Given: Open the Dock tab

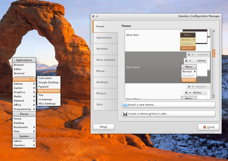Looking at the screenshot, I should pos(105,105).
